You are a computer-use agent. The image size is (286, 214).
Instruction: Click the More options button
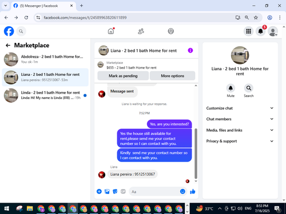(x=172, y=76)
